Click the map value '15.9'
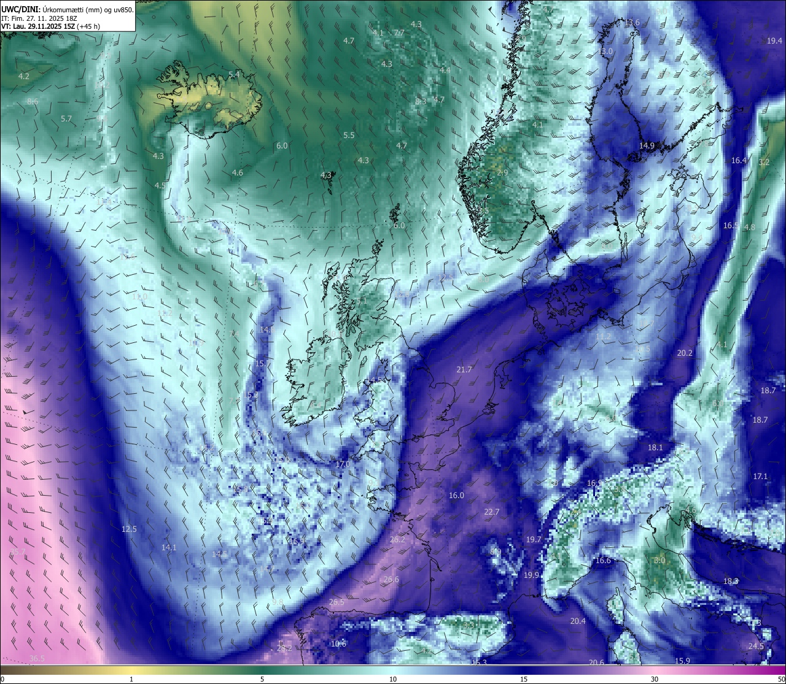This screenshot has height=684, width=786. (682, 660)
